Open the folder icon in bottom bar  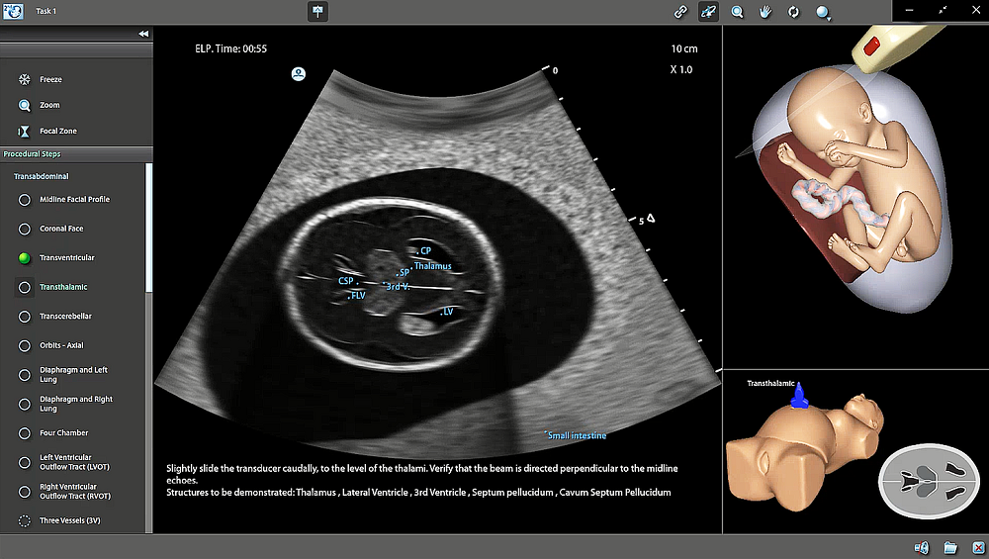(949, 547)
